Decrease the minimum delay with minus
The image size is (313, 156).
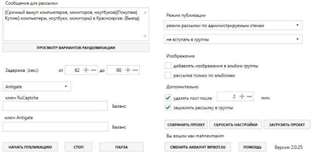pos(93,69)
